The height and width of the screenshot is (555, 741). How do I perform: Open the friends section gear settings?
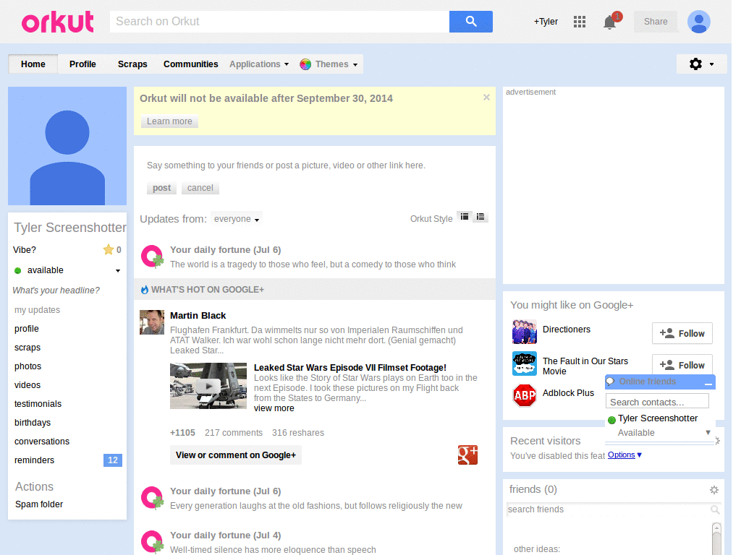714,490
